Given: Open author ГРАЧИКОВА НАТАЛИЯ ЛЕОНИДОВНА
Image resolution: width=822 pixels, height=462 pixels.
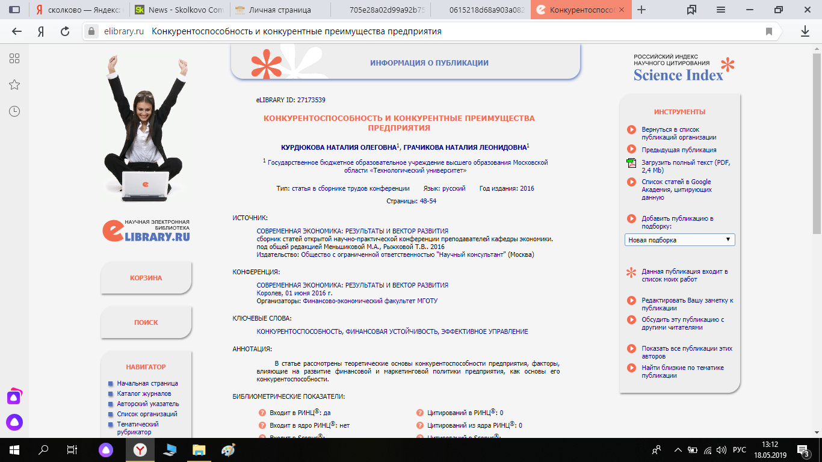Looking at the screenshot, I should [x=465, y=147].
